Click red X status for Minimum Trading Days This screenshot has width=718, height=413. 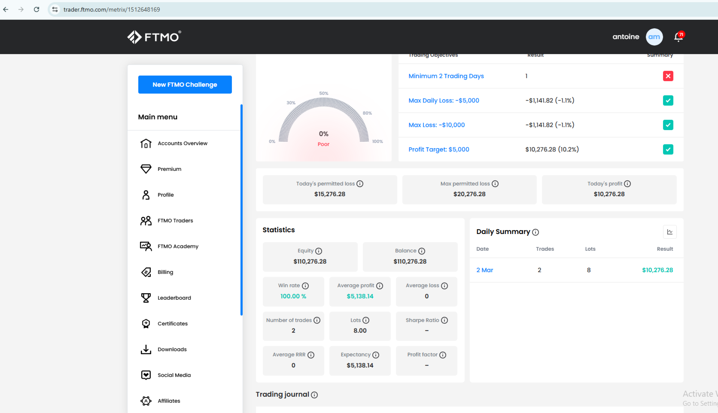[668, 76]
